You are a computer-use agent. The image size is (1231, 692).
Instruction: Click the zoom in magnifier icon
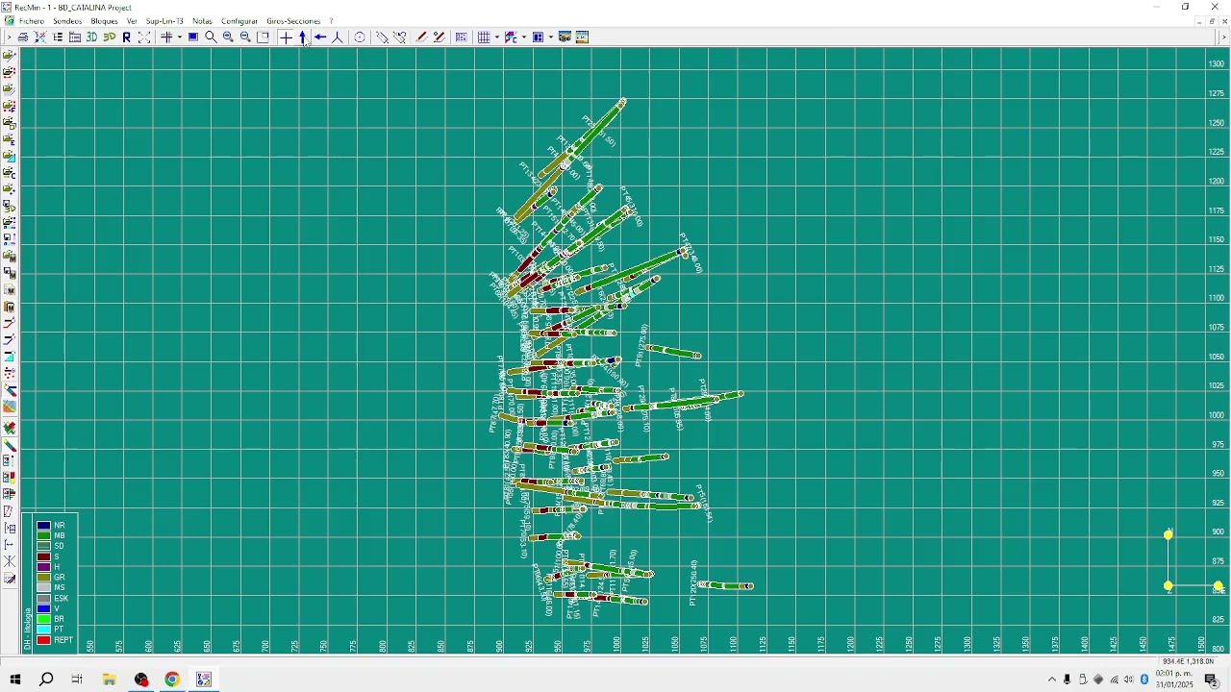click(228, 37)
